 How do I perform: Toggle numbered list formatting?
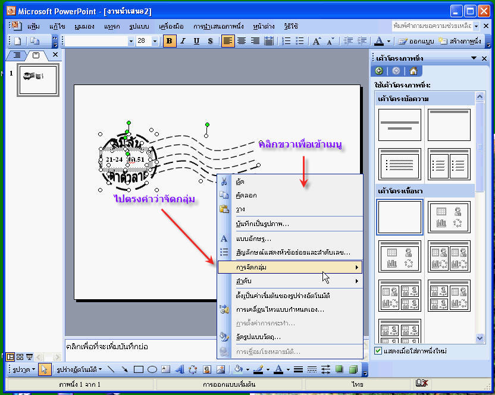tap(286, 41)
